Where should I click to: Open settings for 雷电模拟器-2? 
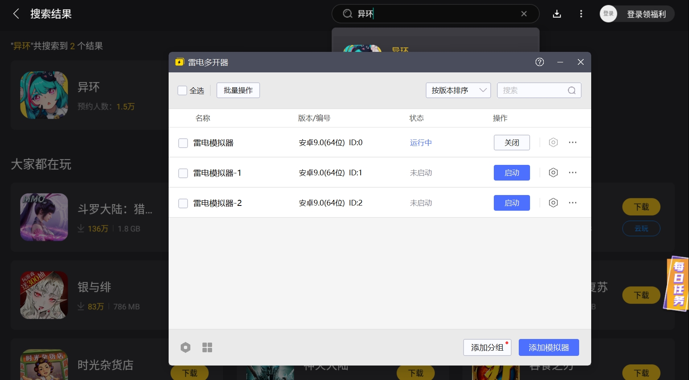tap(553, 203)
